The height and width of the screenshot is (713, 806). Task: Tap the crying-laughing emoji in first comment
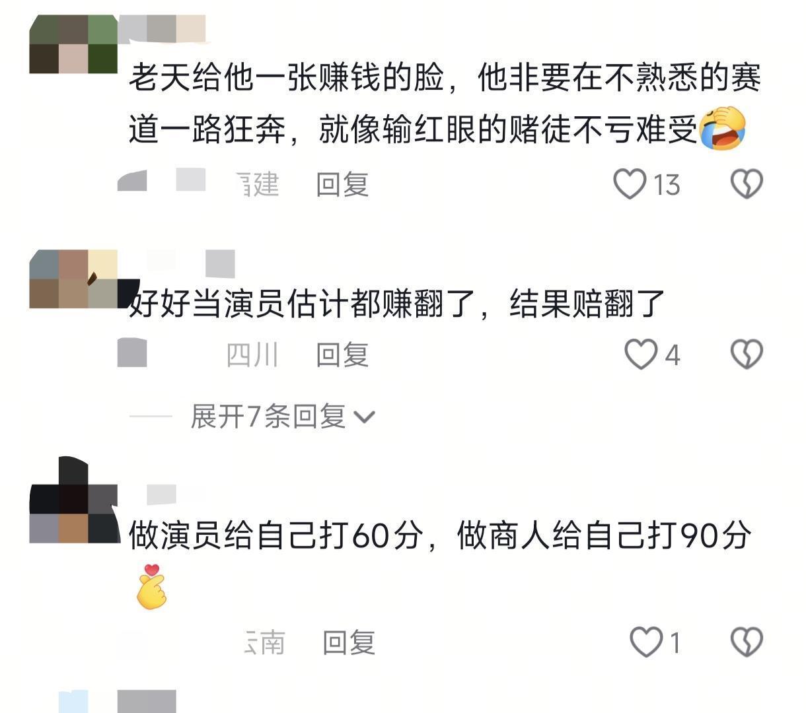pyautogui.click(x=723, y=129)
